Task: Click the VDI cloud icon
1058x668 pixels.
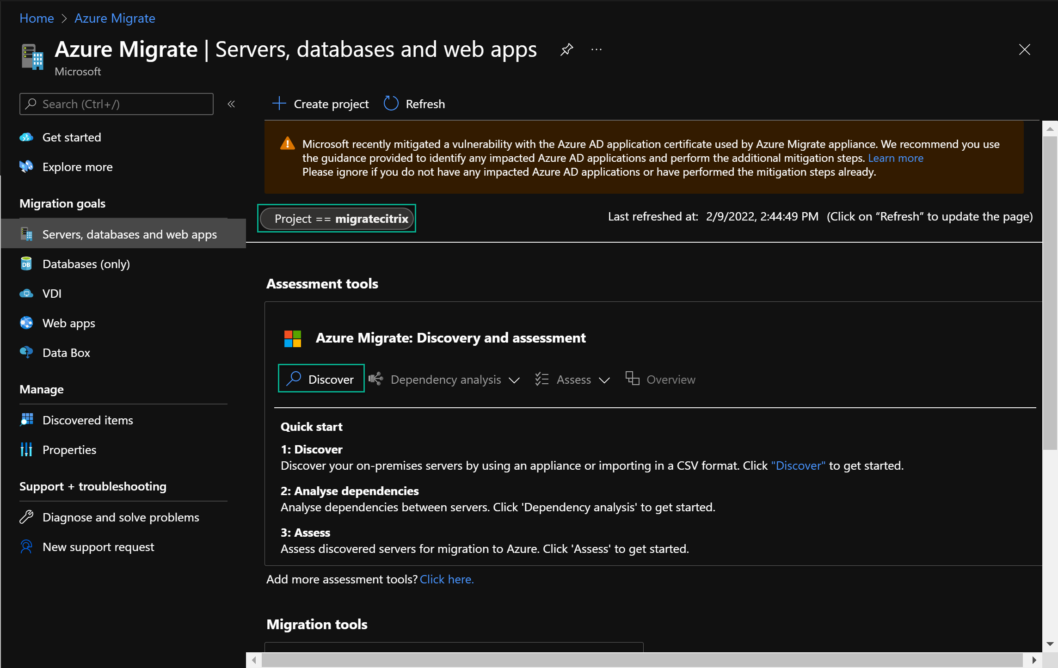Action: pos(26,294)
